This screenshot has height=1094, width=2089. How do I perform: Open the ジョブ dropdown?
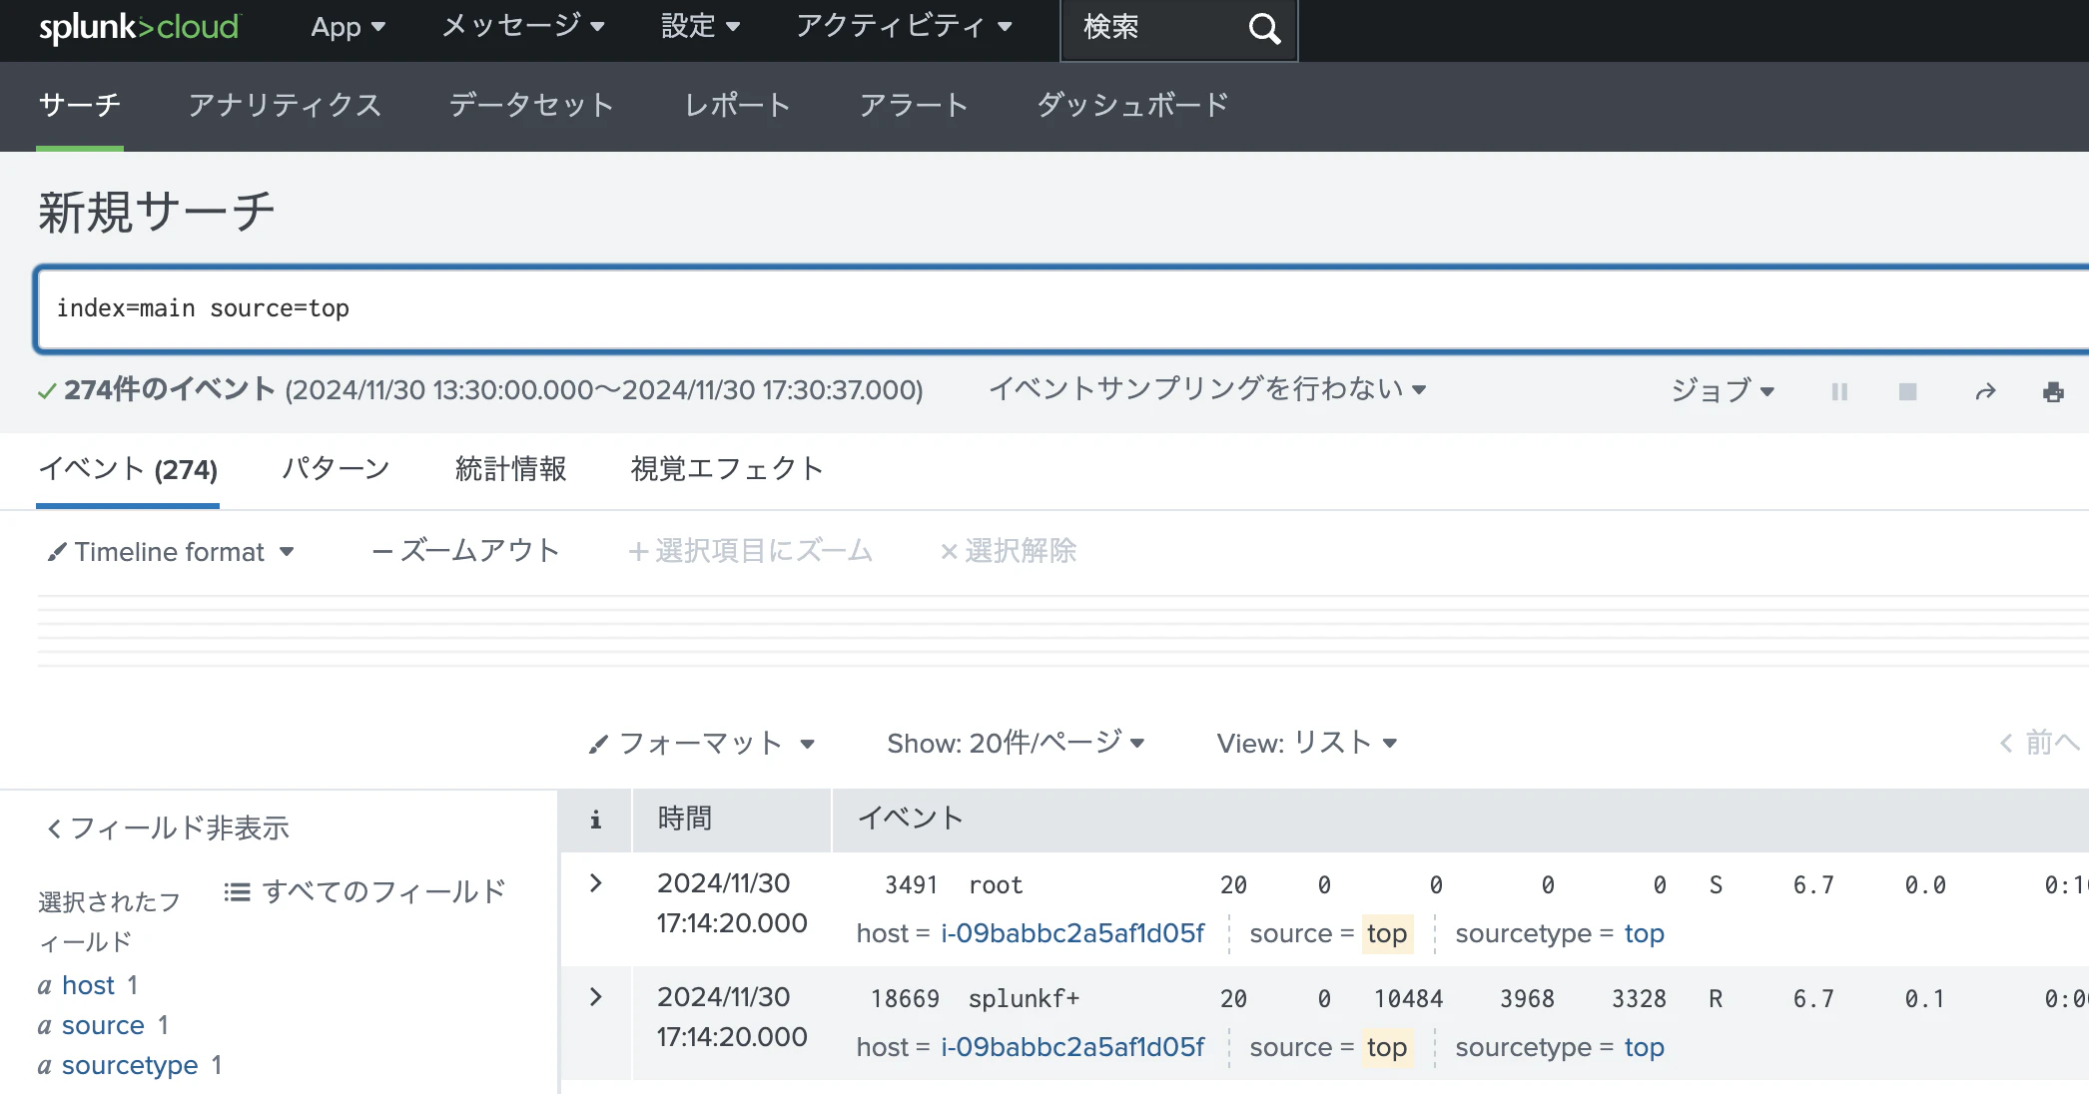click(1723, 390)
